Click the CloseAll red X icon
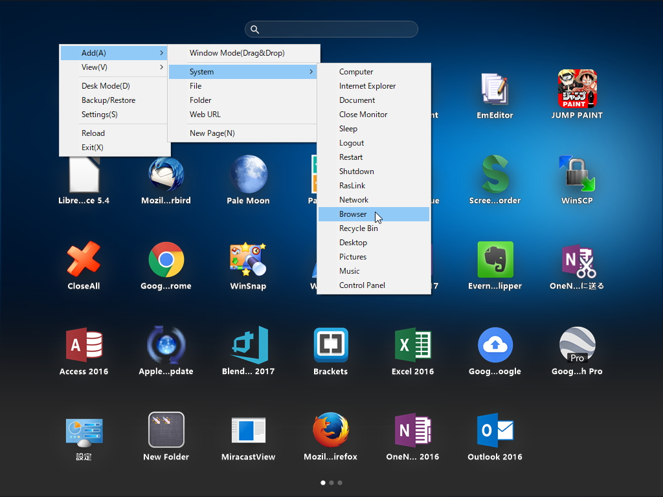 pos(84,259)
